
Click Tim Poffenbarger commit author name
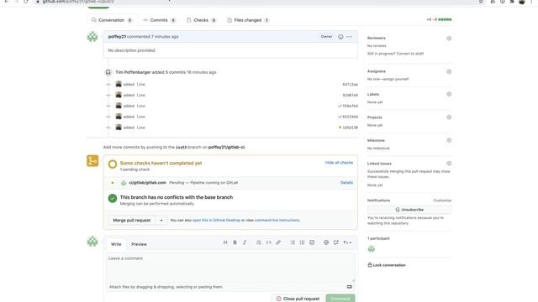133,72
